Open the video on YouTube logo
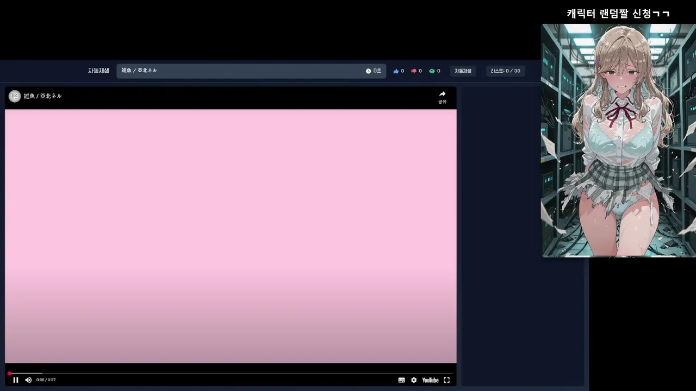The image size is (696, 391). point(430,380)
